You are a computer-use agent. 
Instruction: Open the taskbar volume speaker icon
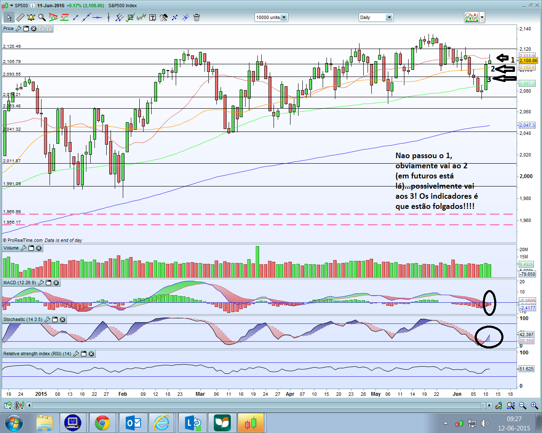(485, 423)
